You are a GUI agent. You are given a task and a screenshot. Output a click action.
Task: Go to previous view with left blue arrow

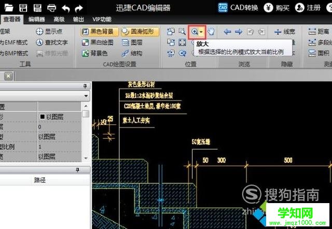click(x=227, y=32)
